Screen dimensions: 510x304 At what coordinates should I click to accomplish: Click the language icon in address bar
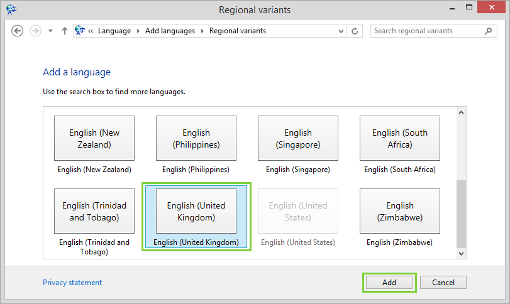click(80, 31)
